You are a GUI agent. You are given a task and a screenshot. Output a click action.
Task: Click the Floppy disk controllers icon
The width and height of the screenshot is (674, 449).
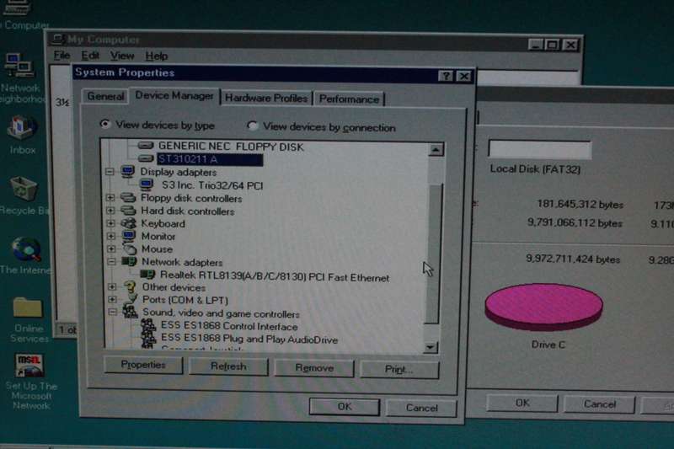point(128,198)
